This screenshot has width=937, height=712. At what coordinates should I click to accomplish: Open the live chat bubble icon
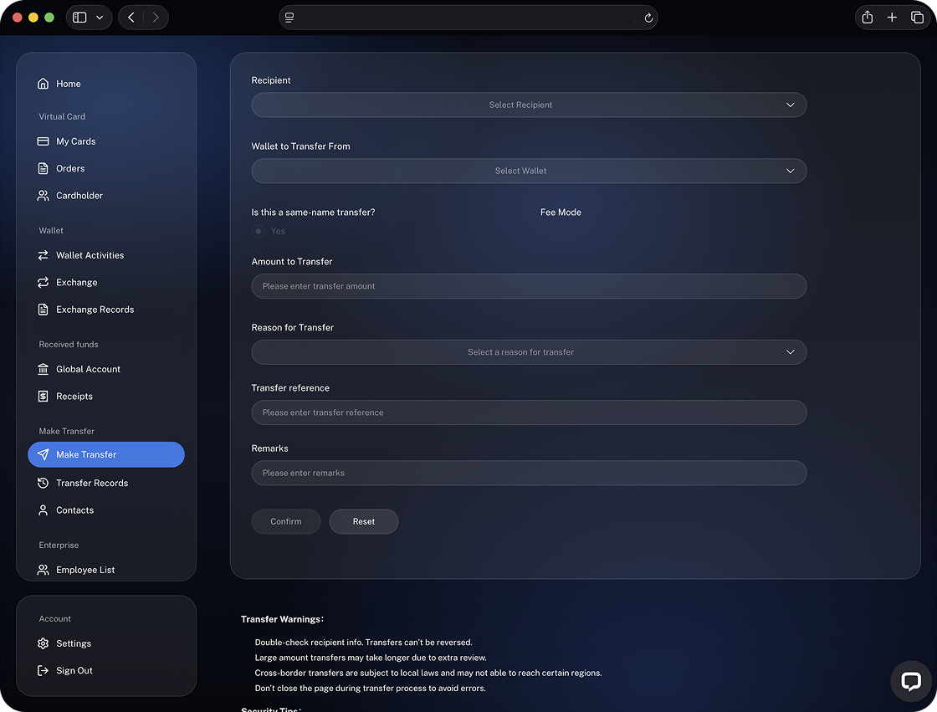tap(910, 681)
